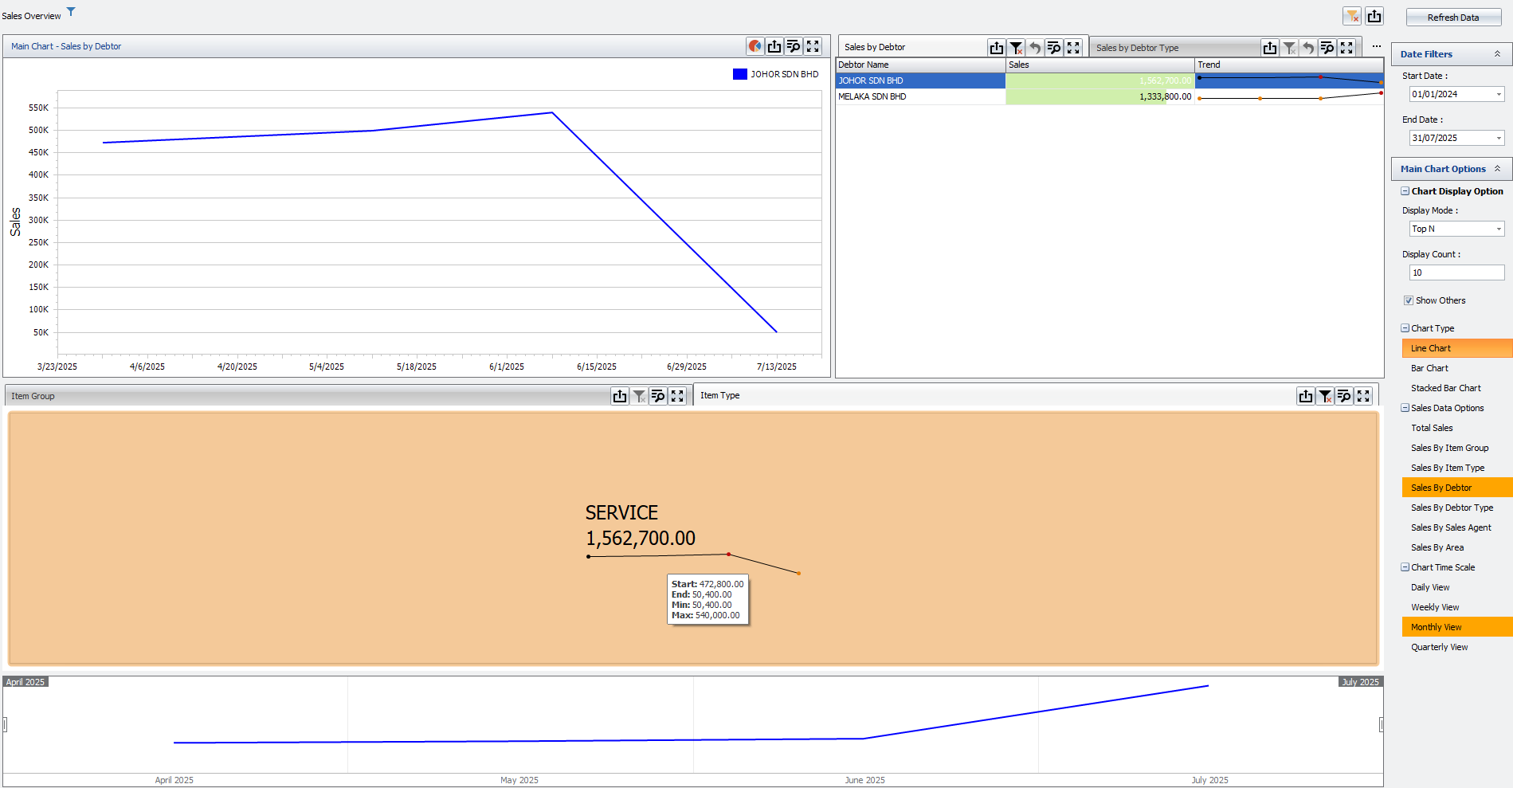Clear filter in Sales by Debtor panel
The width and height of the screenshot is (1513, 788).
click(1016, 48)
